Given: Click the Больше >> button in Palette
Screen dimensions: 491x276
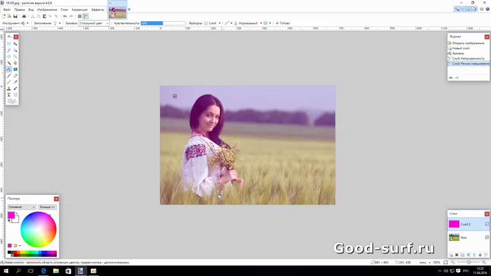Looking at the screenshot, I should pyautogui.click(x=47, y=207).
